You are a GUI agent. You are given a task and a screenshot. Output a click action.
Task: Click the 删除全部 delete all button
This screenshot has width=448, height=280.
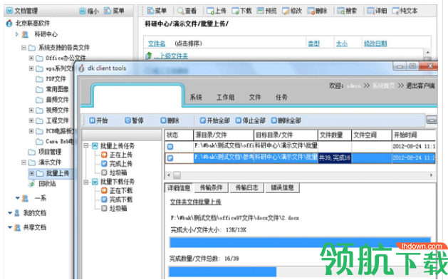point(286,120)
